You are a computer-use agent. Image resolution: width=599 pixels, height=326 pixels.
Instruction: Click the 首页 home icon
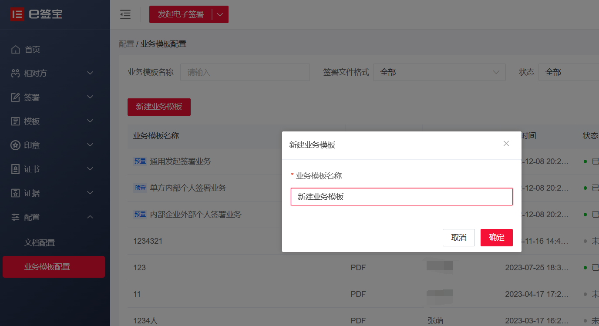(16, 50)
